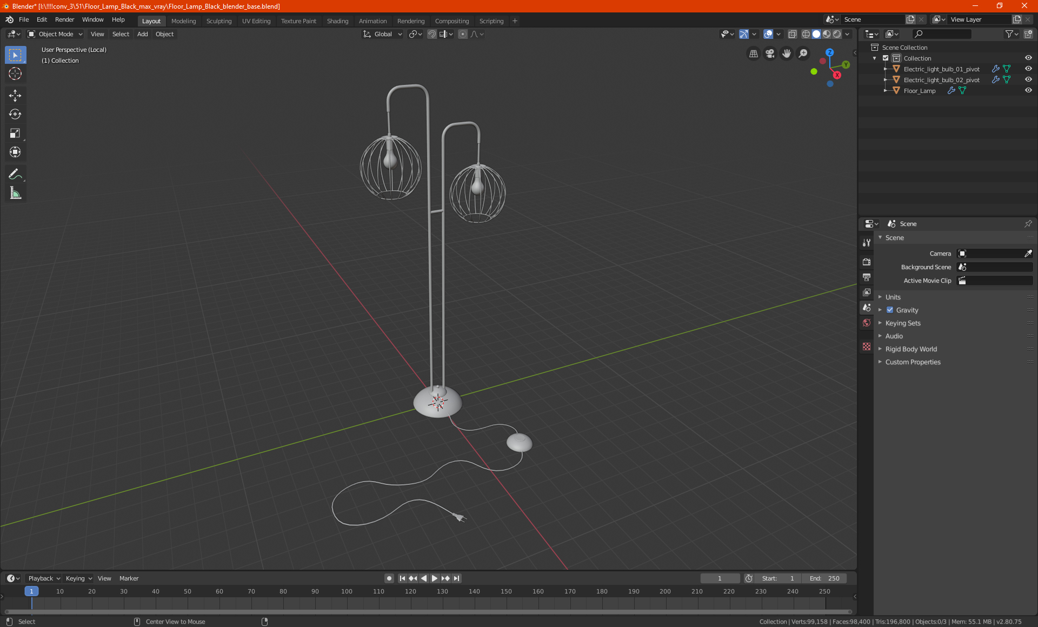Viewport: 1038px width, 627px height.
Task: Hide Floor_Lamp with its eye icon
Action: click(x=1028, y=91)
